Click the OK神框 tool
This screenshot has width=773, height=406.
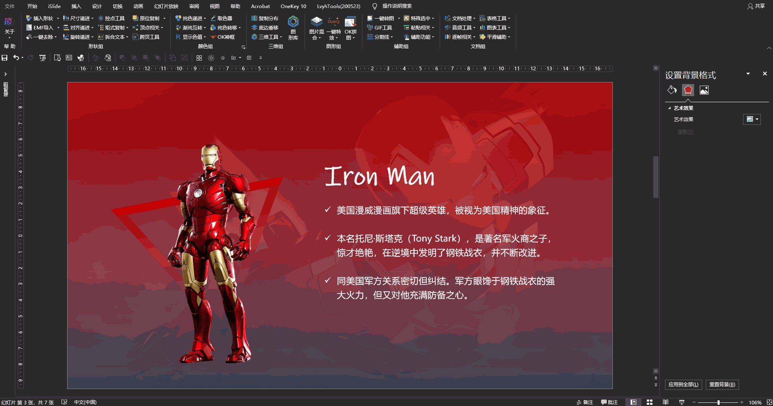[x=222, y=37]
